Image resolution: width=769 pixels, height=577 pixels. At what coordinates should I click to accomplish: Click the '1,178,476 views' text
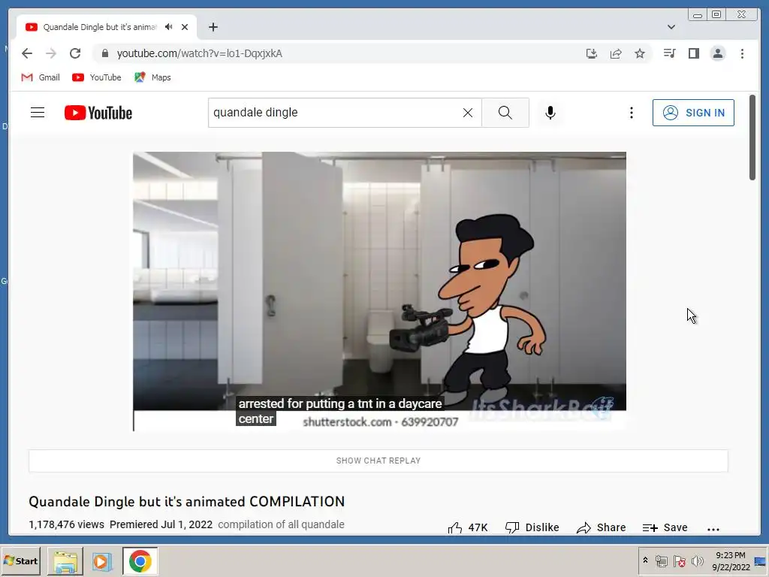(x=67, y=524)
